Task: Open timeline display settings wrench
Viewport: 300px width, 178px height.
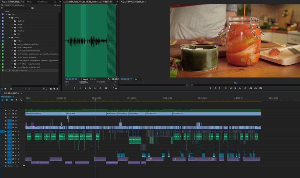Action: coord(21,100)
